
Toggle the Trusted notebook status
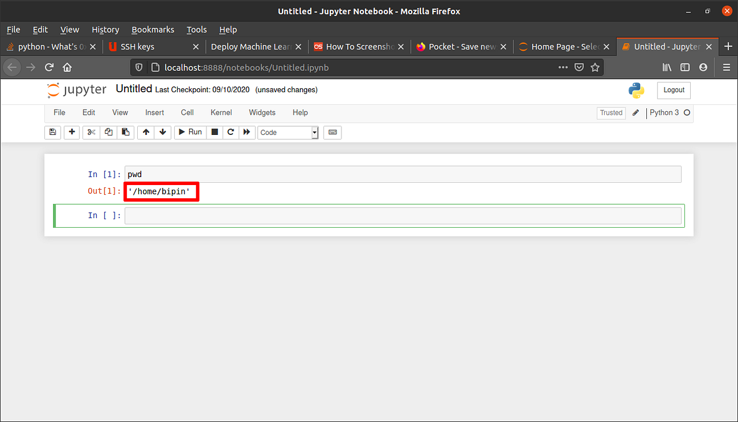point(611,112)
